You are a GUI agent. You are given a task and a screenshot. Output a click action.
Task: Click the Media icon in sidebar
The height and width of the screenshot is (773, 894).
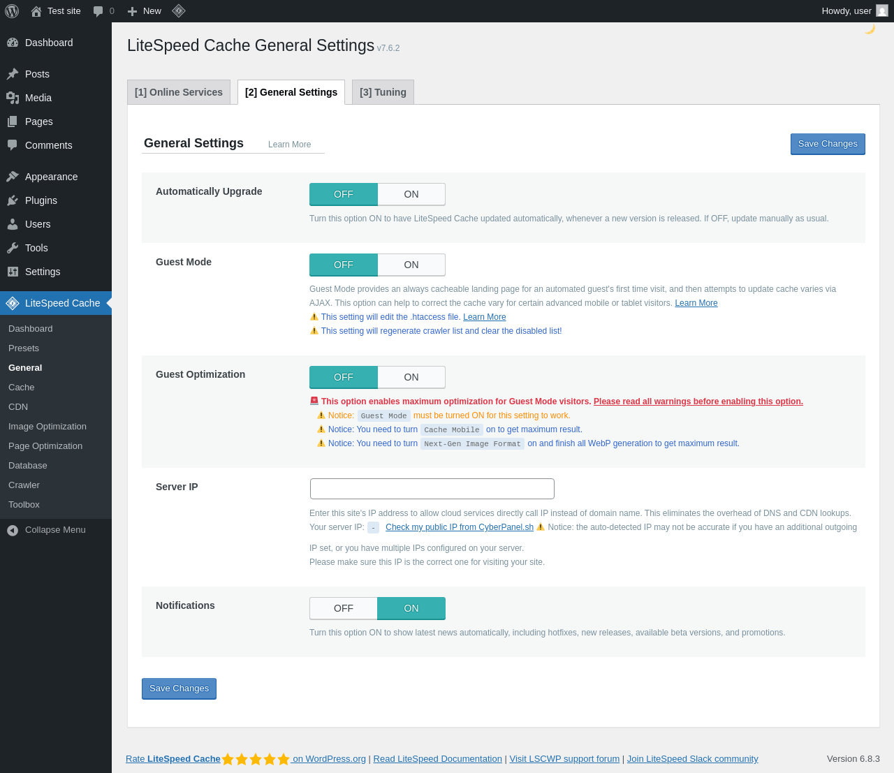[x=13, y=98]
